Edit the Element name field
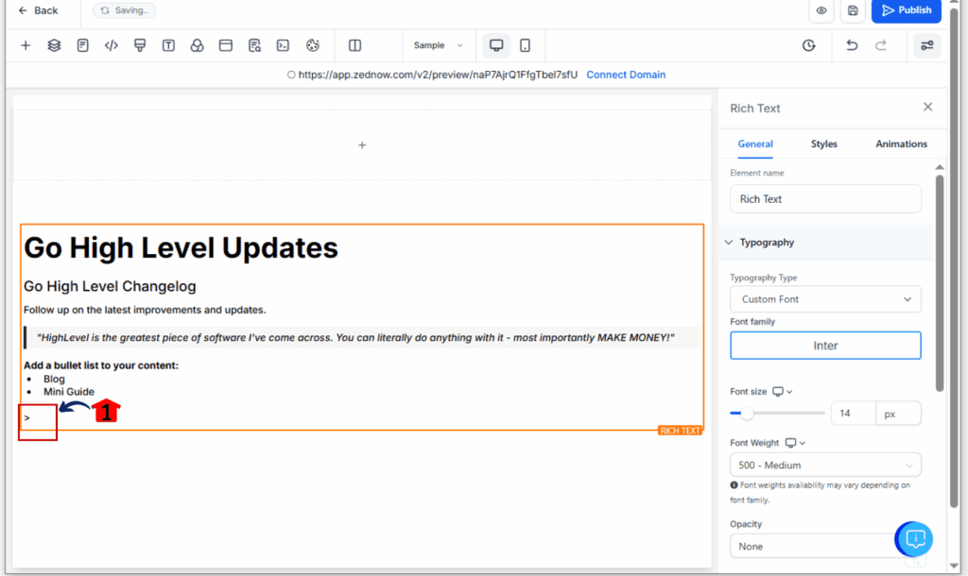 click(825, 199)
